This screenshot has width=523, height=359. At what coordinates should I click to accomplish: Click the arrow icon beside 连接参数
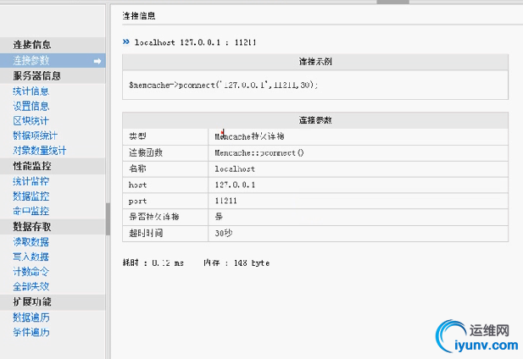tap(97, 61)
